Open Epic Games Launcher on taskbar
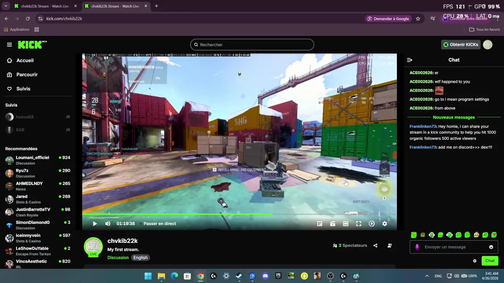 278,276
